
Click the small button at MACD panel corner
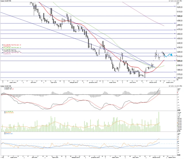tap(179, 110)
